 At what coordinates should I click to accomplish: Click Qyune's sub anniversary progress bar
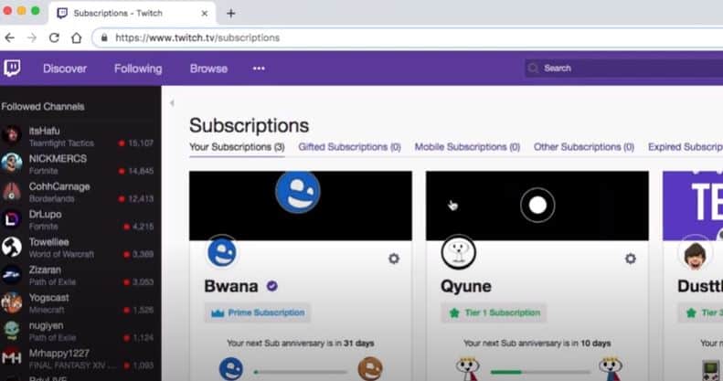(x=539, y=372)
